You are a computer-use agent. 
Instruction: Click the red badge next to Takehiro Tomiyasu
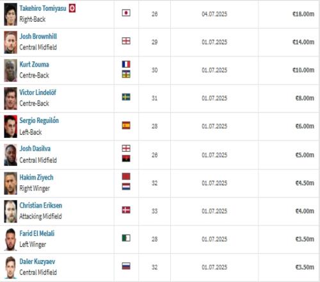point(72,8)
